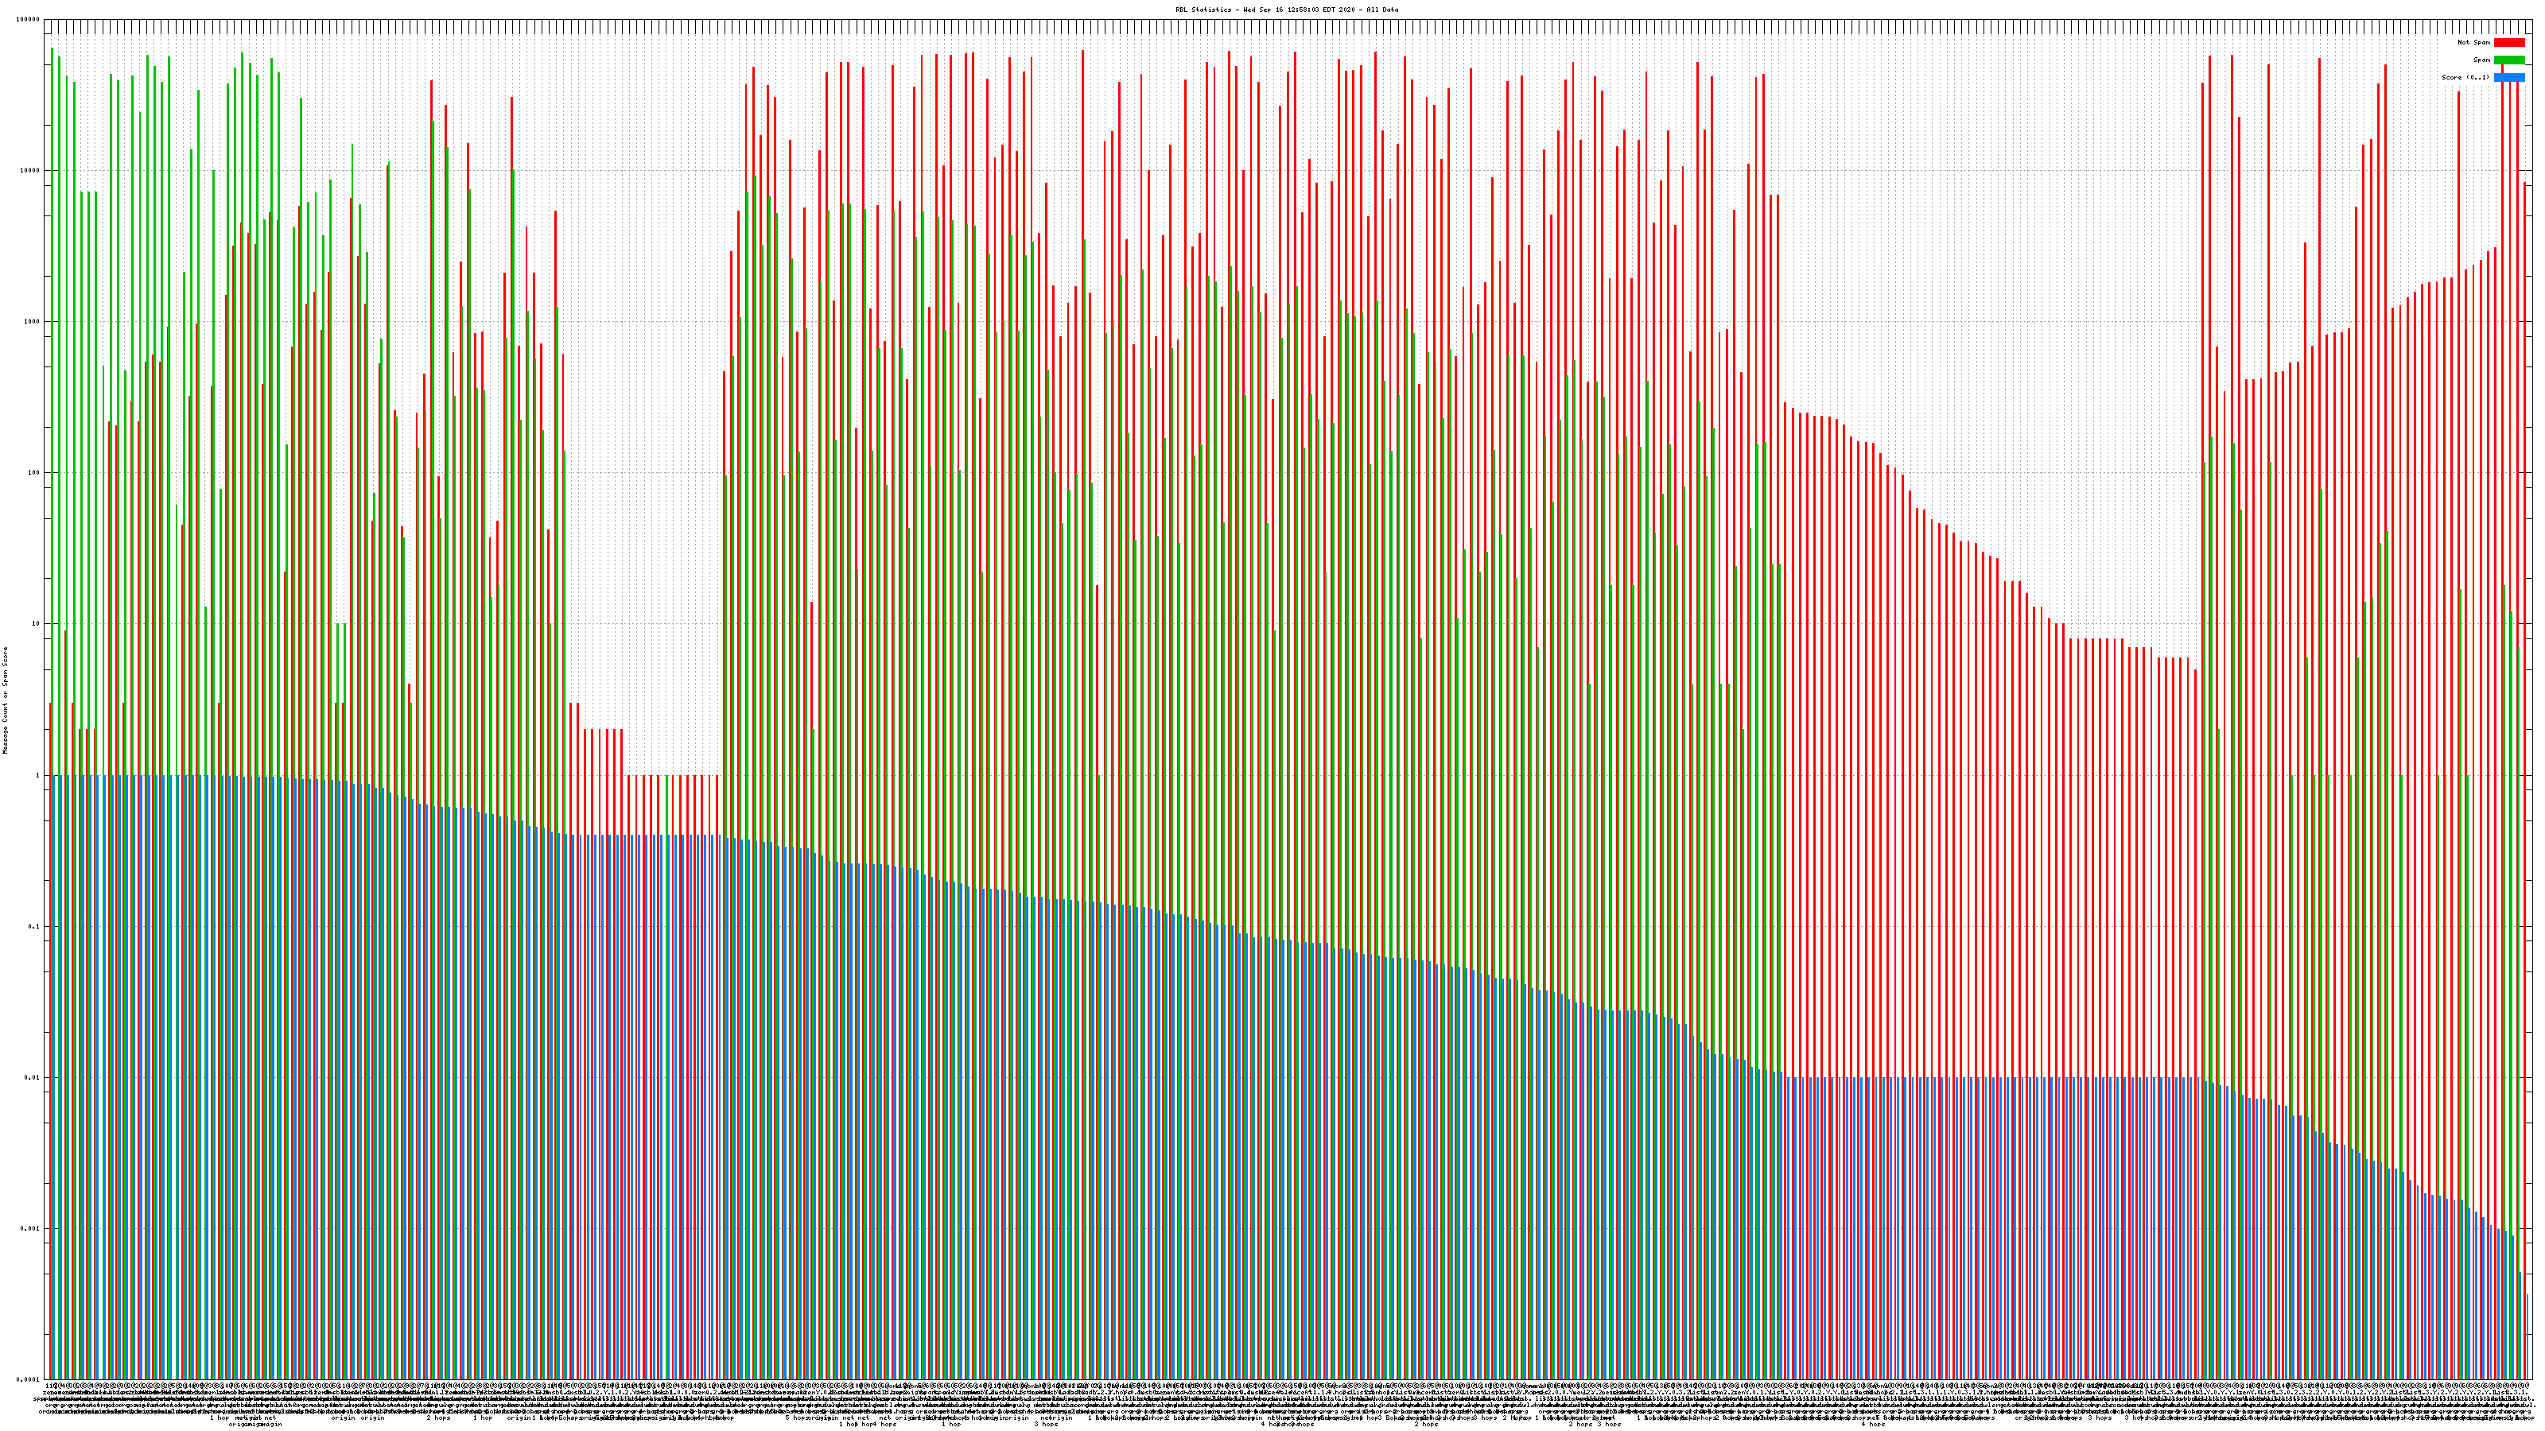This screenshot has width=2545, height=1431.
Task: Click the 100 y-axis tick label
Action: [x=34, y=473]
